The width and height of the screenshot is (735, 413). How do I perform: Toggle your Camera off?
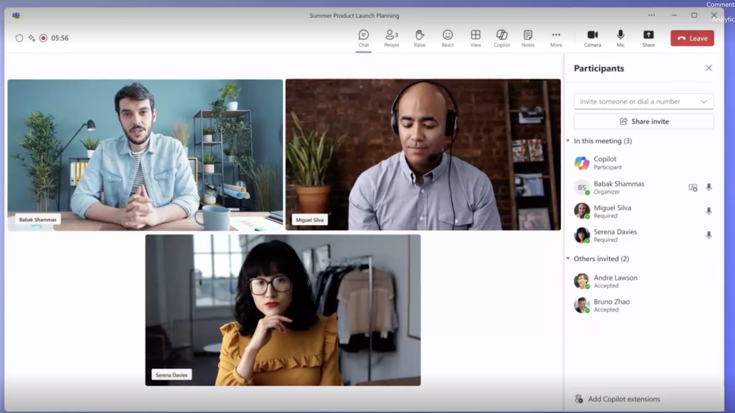point(592,38)
